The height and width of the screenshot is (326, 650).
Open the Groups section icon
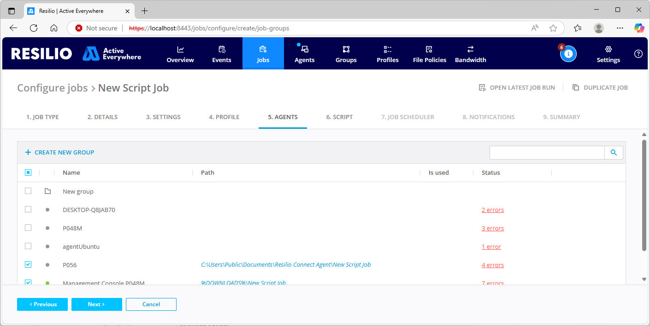click(x=346, y=50)
